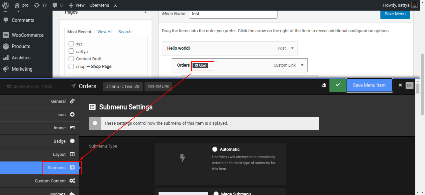
Task: Visit the pro site home icon
Action: (x=17, y=5)
